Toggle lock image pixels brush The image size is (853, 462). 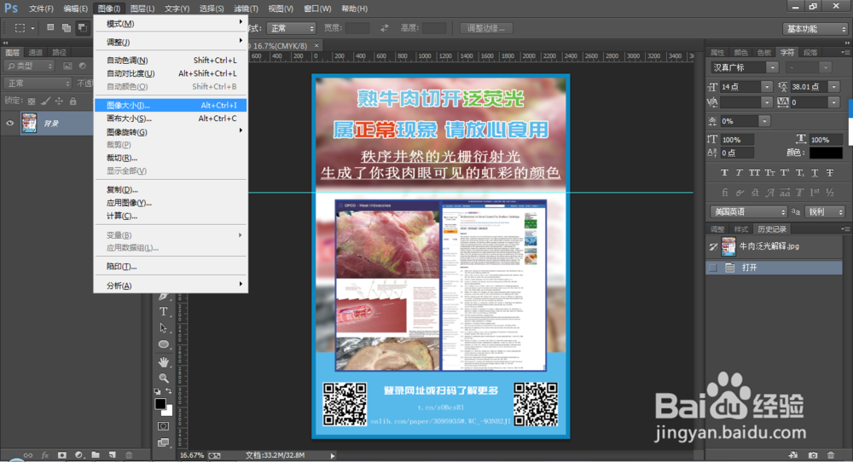[x=46, y=101]
